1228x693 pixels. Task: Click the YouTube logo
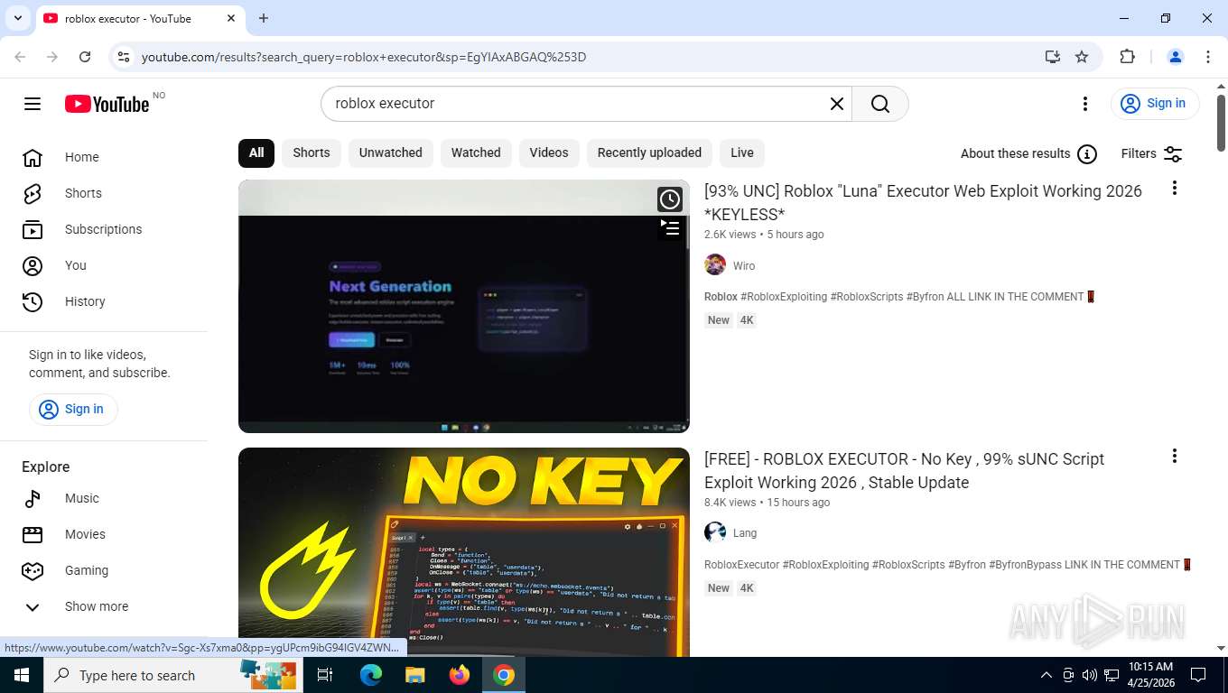click(x=107, y=104)
